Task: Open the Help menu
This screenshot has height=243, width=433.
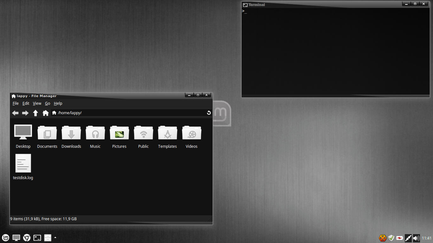Action: (58, 103)
